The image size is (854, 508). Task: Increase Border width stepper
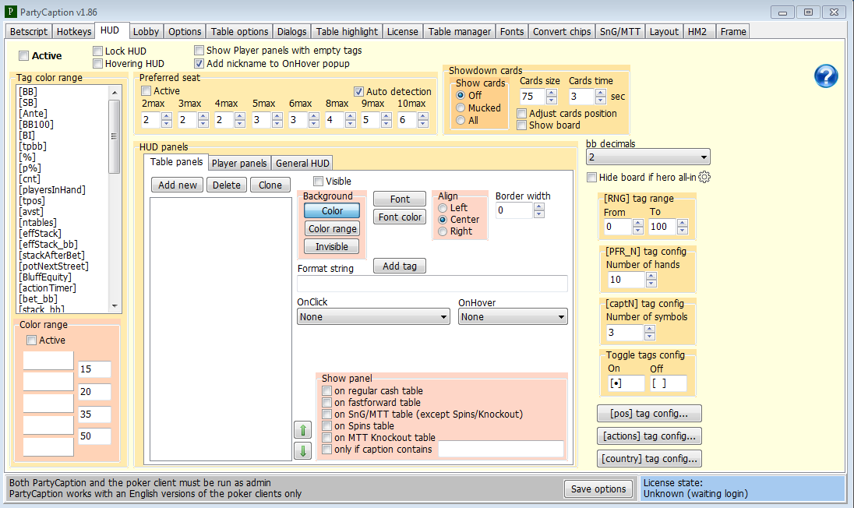tap(539, 206)
